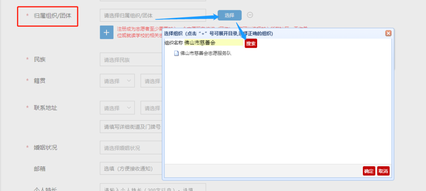Viewport: 426px width, 191px height.
Task: Click the 邮箱 label text
Action: pyautogui.click(x=40, y=169)
